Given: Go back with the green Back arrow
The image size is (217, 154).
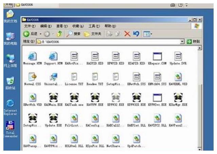Looking at the screenshot, I should [26, 34].
